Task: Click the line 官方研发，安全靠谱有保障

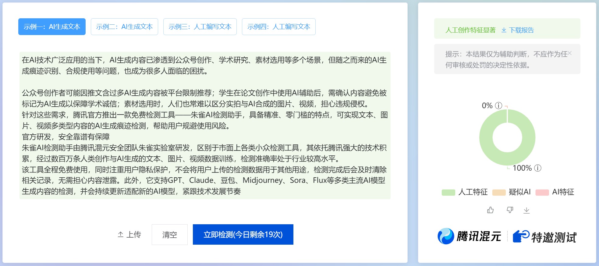Action: point(66,137)
